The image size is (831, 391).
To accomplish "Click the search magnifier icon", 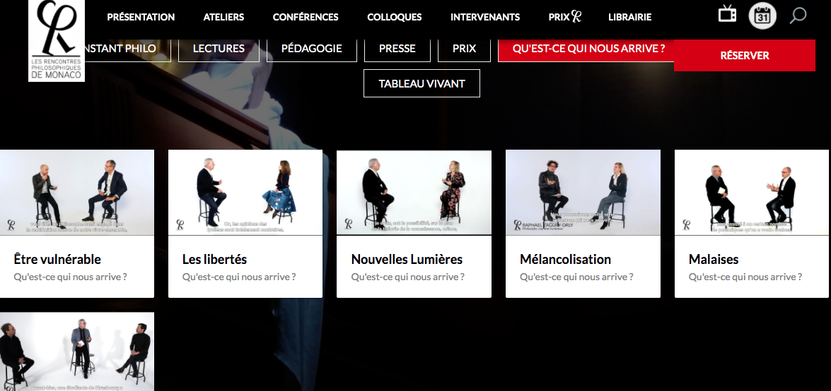I will [798, 16].
